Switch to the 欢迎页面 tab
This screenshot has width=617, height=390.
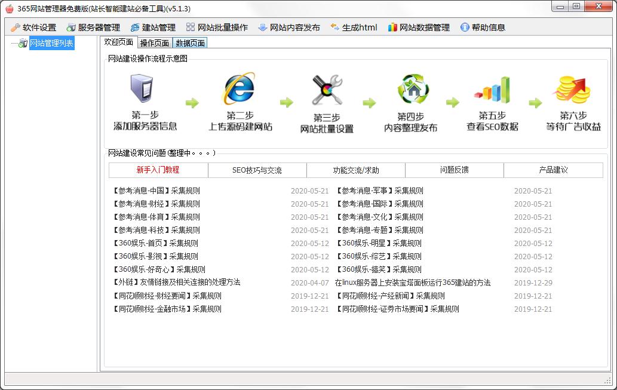tap(118, 42)
